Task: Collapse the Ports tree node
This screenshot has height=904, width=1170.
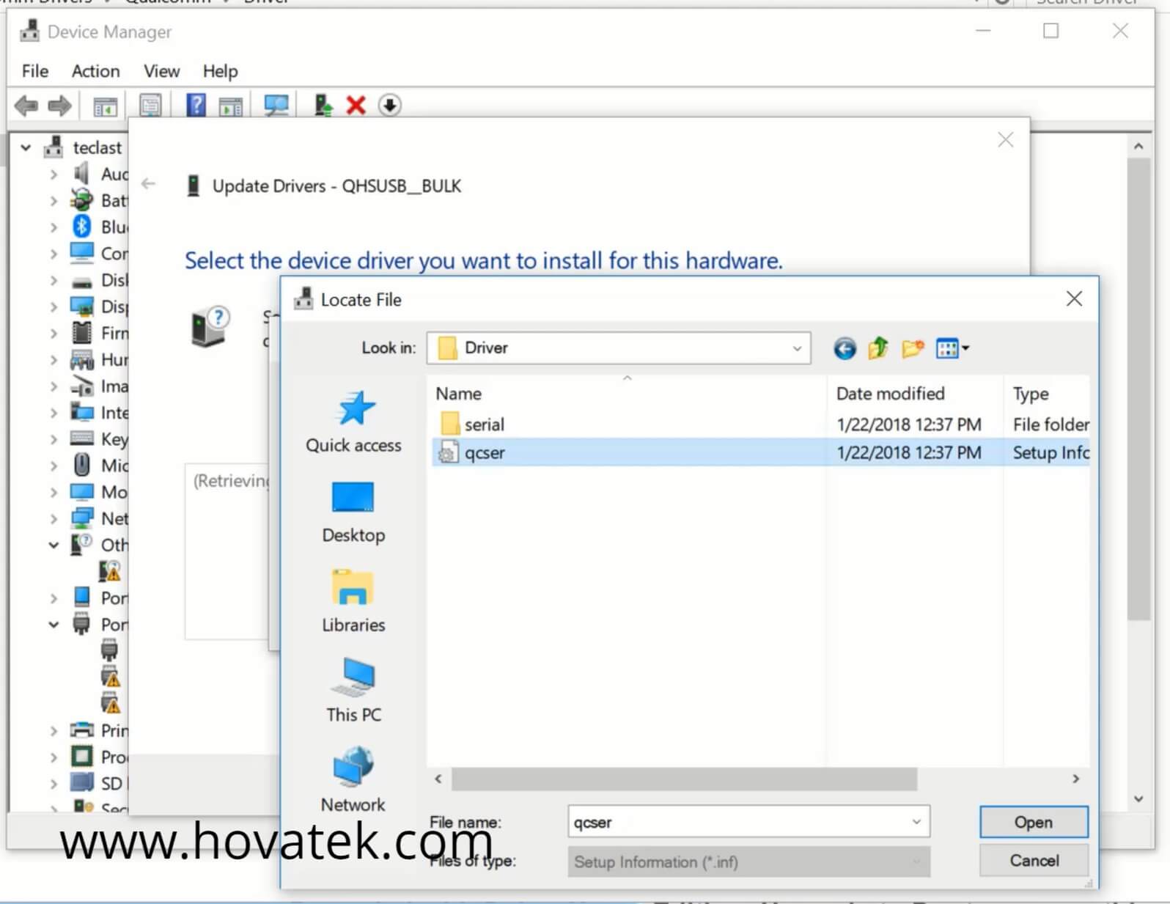Action: tap(54, 625)
